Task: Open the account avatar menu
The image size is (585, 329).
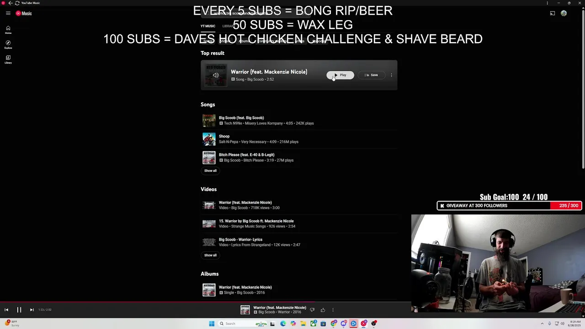Action: point(564,13)
